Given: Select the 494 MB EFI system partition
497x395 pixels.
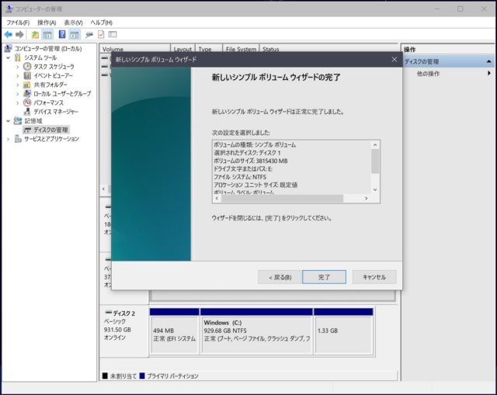Looking at the screenshot, I should point(174,331).
